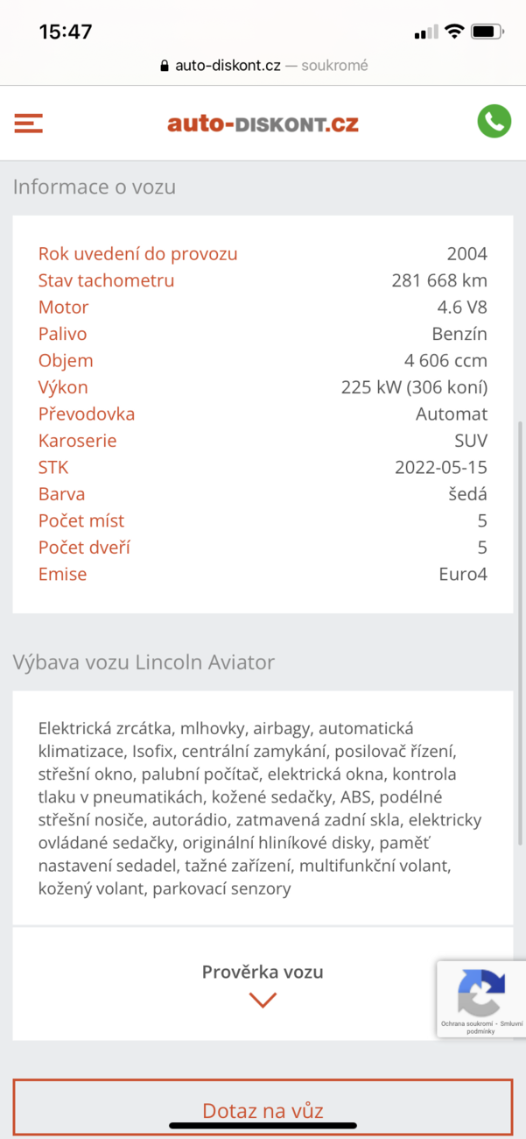Select the Stav tachometru label
Viewport: 526px width, 1139px height.
pos(106,280)
